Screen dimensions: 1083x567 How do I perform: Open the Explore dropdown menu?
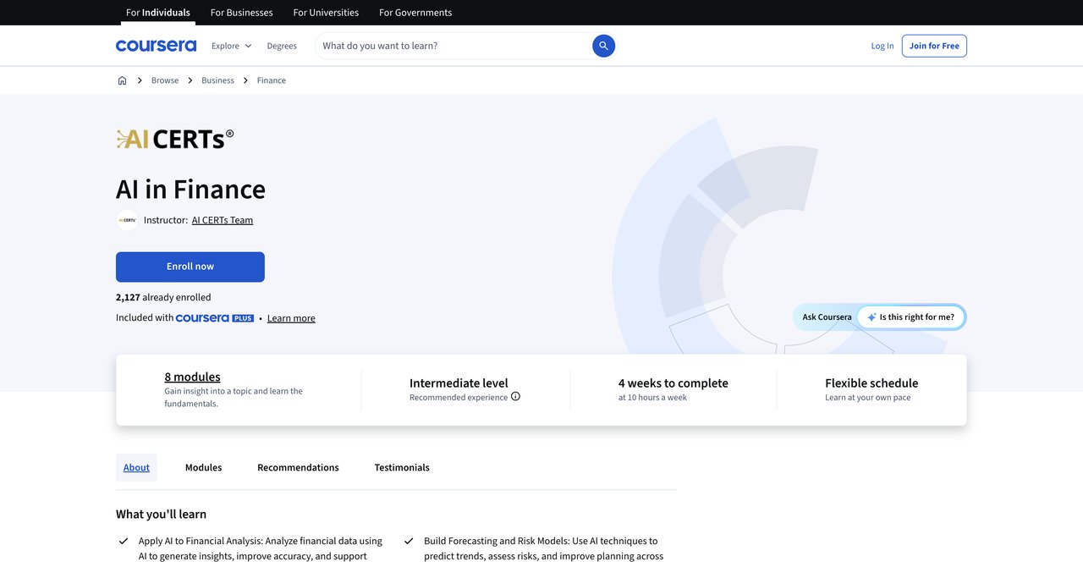click(231, 46)
